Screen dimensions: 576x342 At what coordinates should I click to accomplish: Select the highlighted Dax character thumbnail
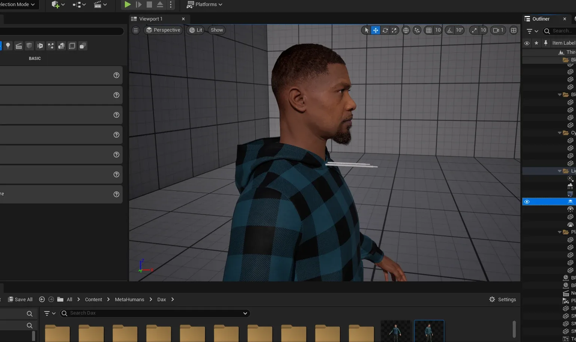click(429, 332)
